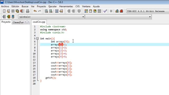Open the CVS menu
Image resolution: width=169 pixels, height=95 pixels.
click(77, 6)
